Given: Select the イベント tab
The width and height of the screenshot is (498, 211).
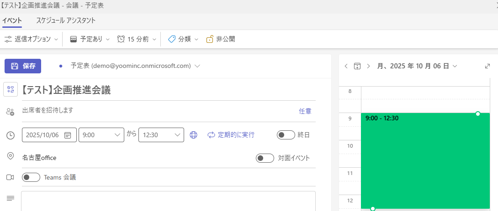Looking at the screenshot, I should pos(12,21).
